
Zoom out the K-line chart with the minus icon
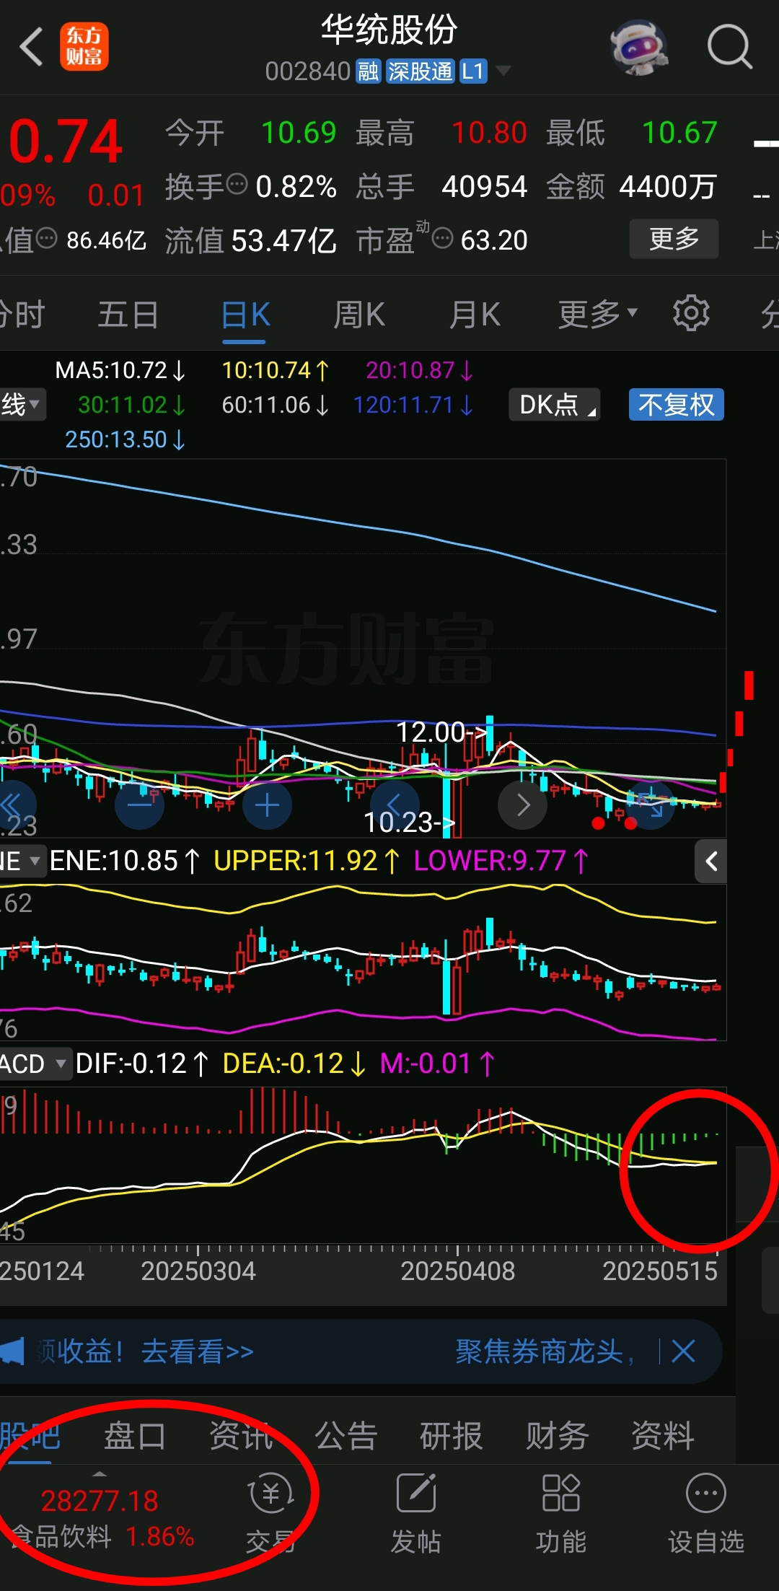point(139,805)
